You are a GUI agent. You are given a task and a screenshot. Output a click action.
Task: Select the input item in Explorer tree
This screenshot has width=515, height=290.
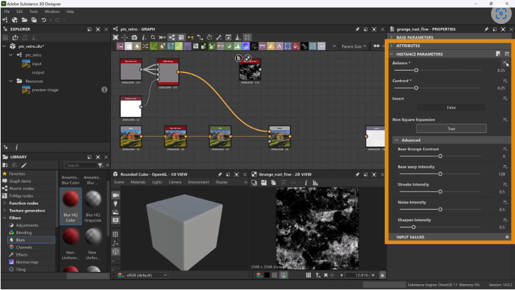pos(36,63)
